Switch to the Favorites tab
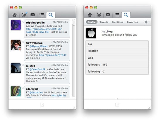Screen dimensions: 161x121 132,22
